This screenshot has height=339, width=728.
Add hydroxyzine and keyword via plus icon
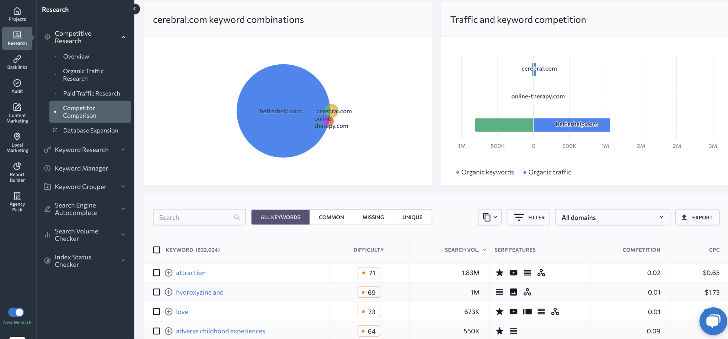168,292
